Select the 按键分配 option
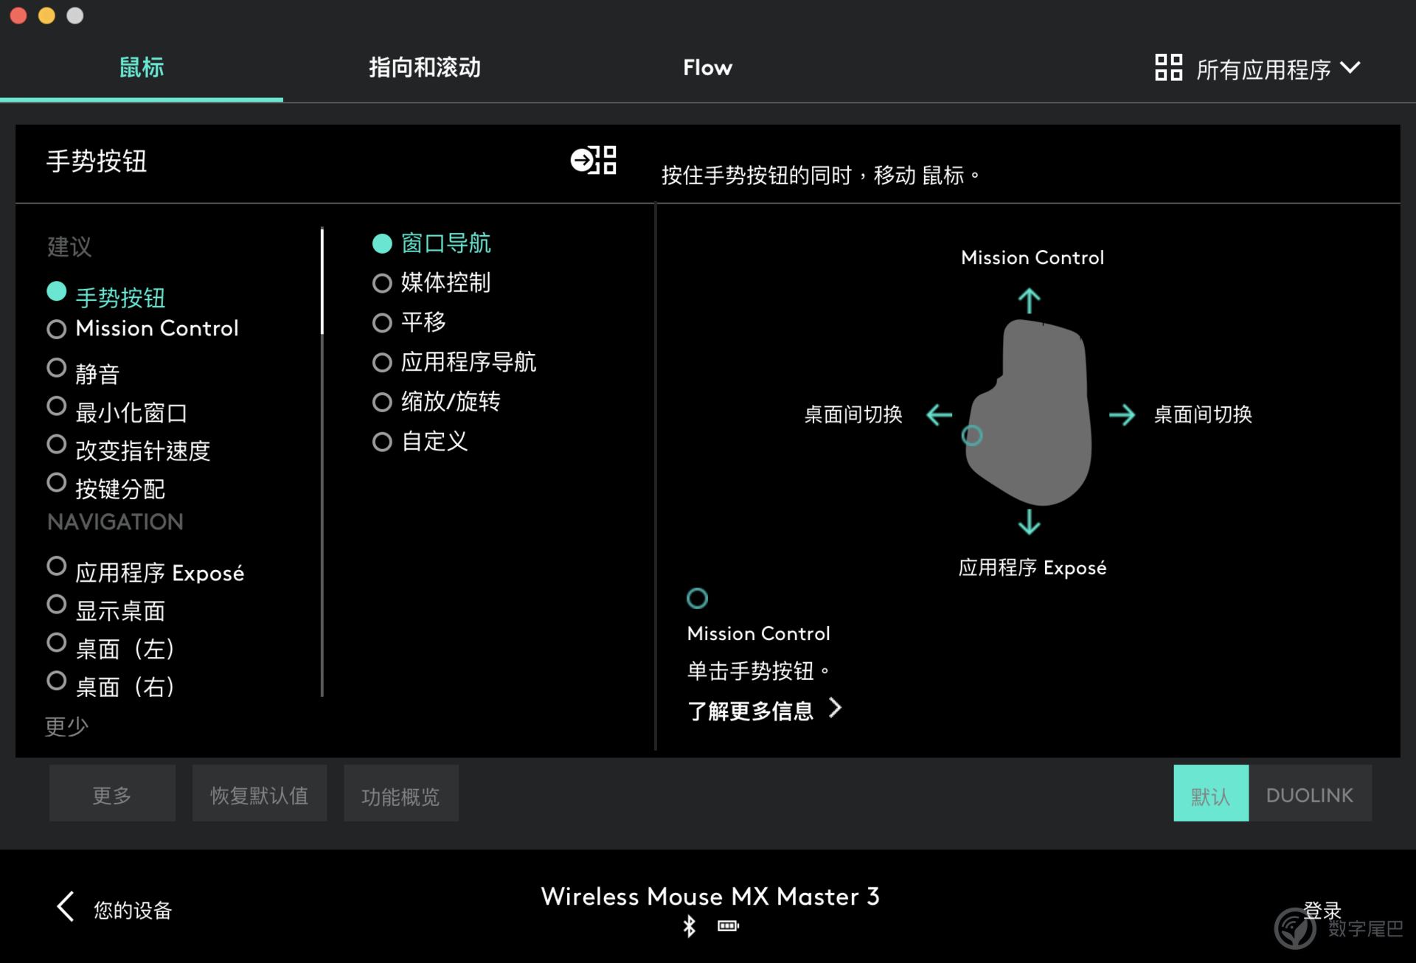Image resolution: width=1416 pixels, height=963 pixels. [106, 487]
